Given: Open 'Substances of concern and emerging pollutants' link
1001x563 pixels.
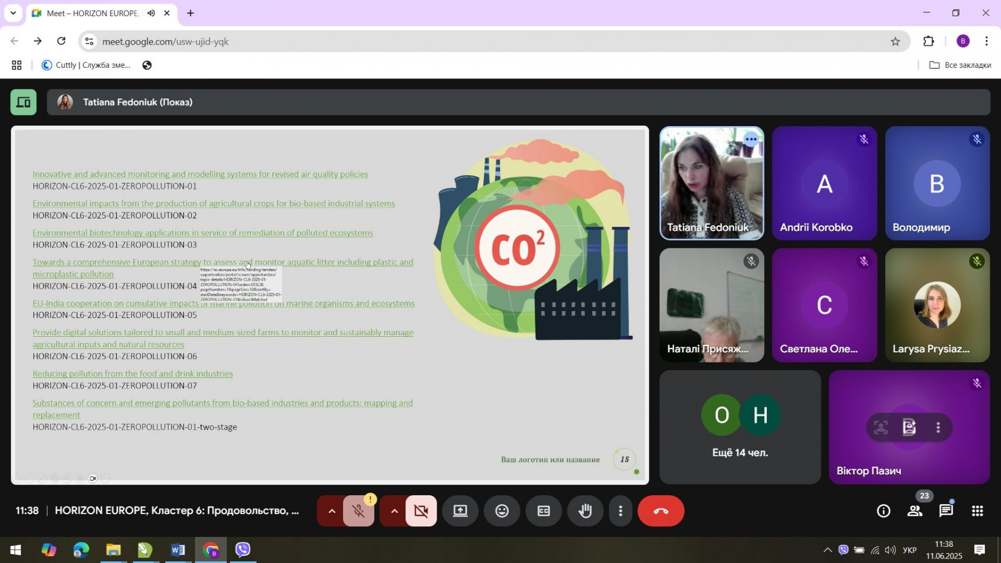Looking at the screenshot, I should pos(222,408).
